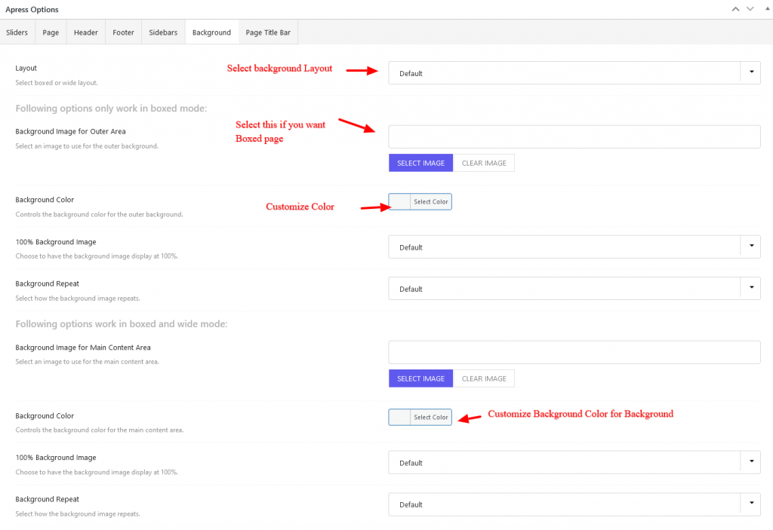
Task: Switch to the Sliders tab
Action: 17,32
